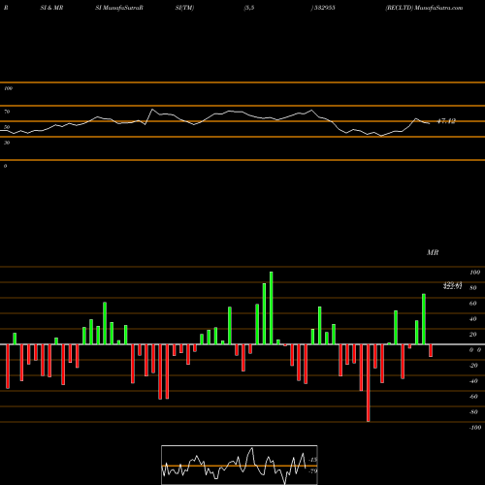Image resolution: width=485 pixels, height=485 pixels.
Task: Click the MR axis label -40
Action: click(473, 381)
